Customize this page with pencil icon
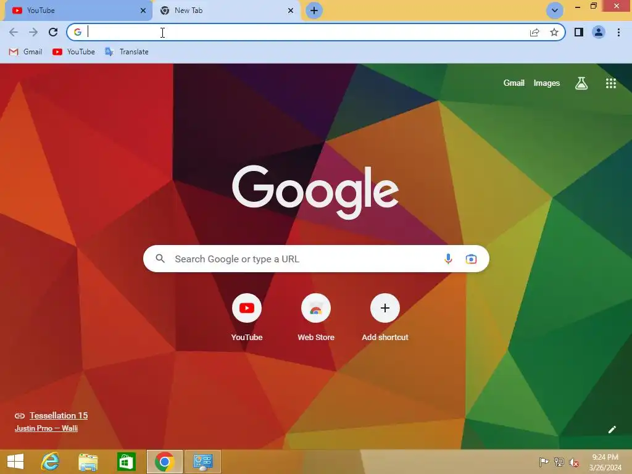 [612, 430]
